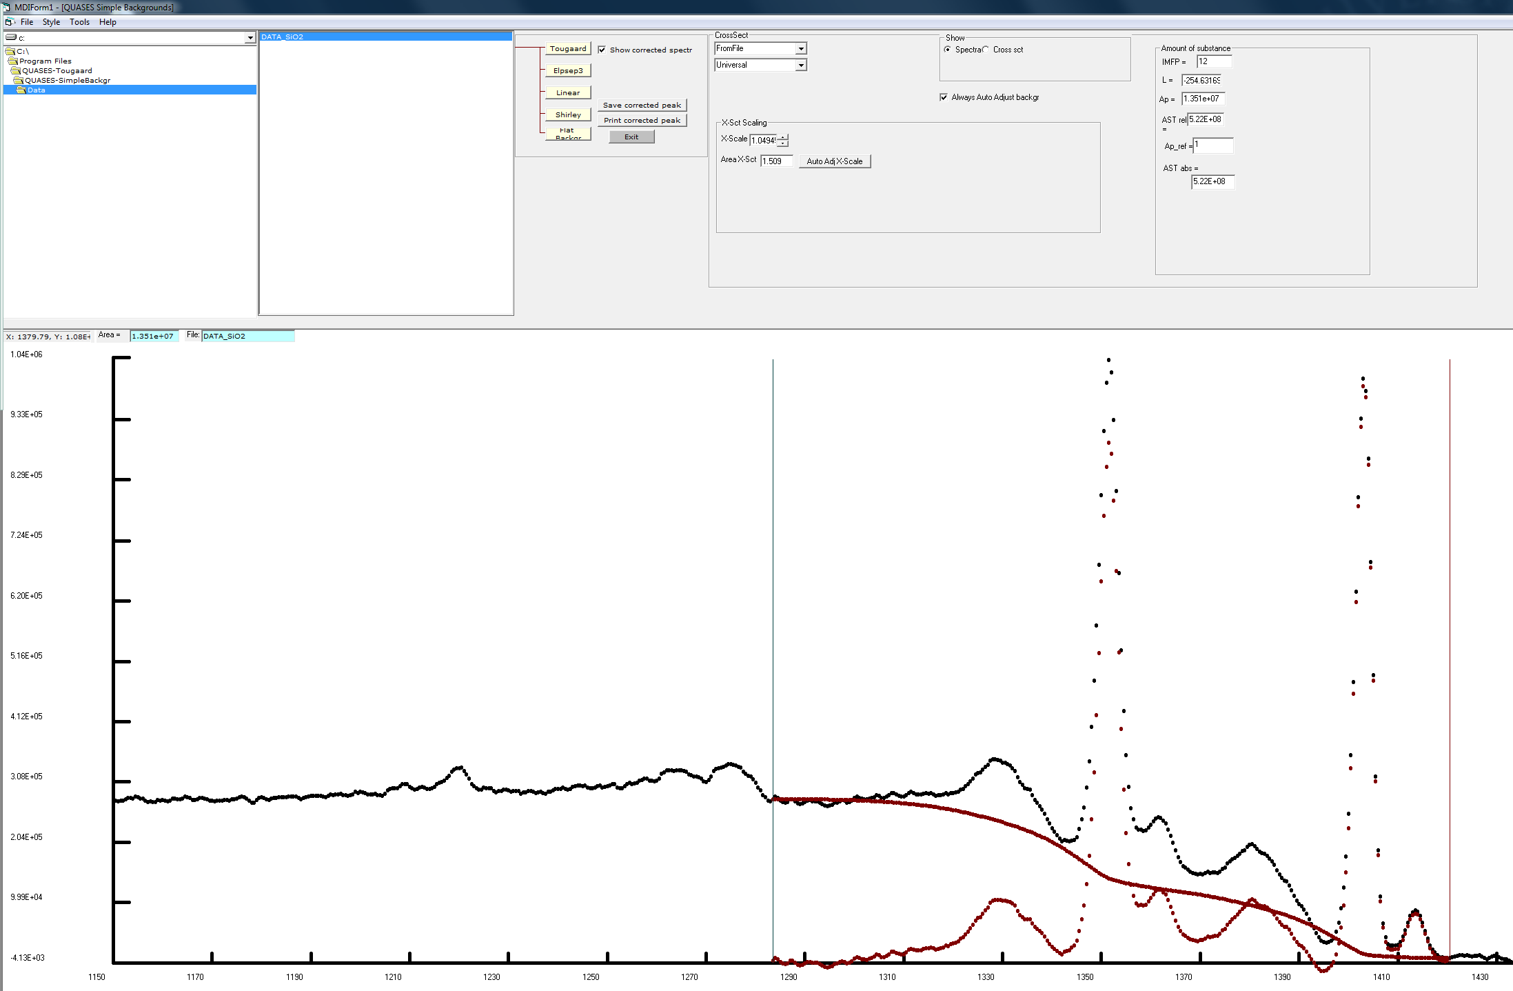Screen dimensions: 1513x991
Task: Uncheck Always Auto Adjust backgr
Action: click(944, 97)
